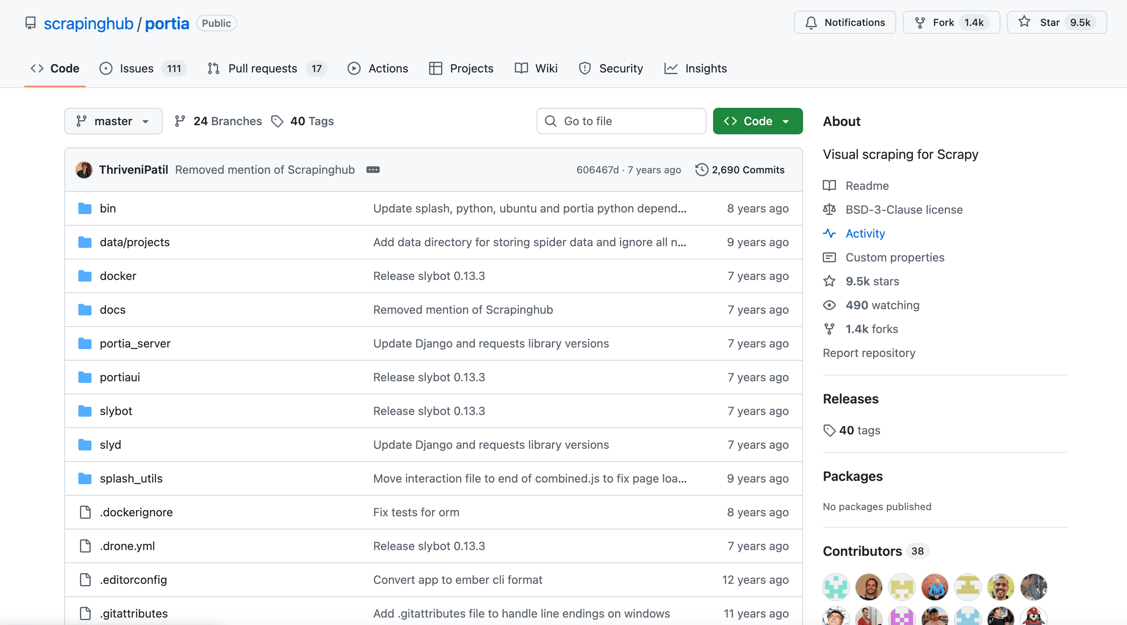This screenshot has height=625, width=1127.
Task: Open the Issues tab icon
Action: (106, 68)
